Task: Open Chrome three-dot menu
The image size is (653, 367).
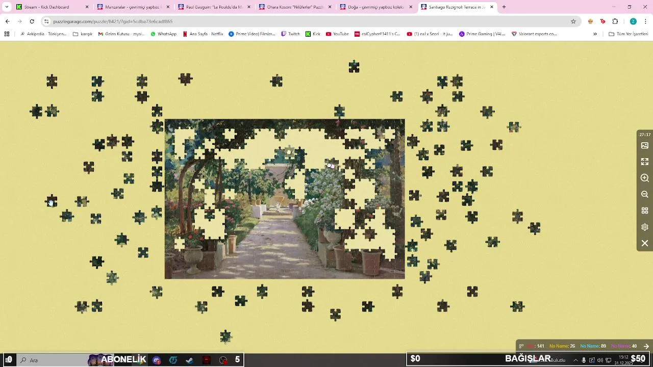Action: [646, 21]
